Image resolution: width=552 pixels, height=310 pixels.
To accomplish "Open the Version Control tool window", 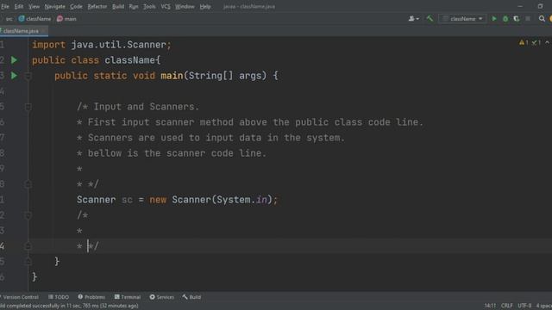I will 20,297.
